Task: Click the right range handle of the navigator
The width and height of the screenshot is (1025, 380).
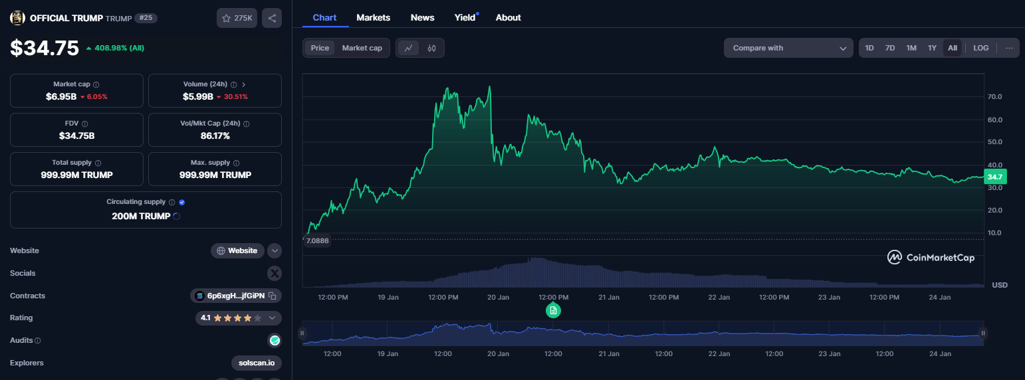Action: click(983, 333)
